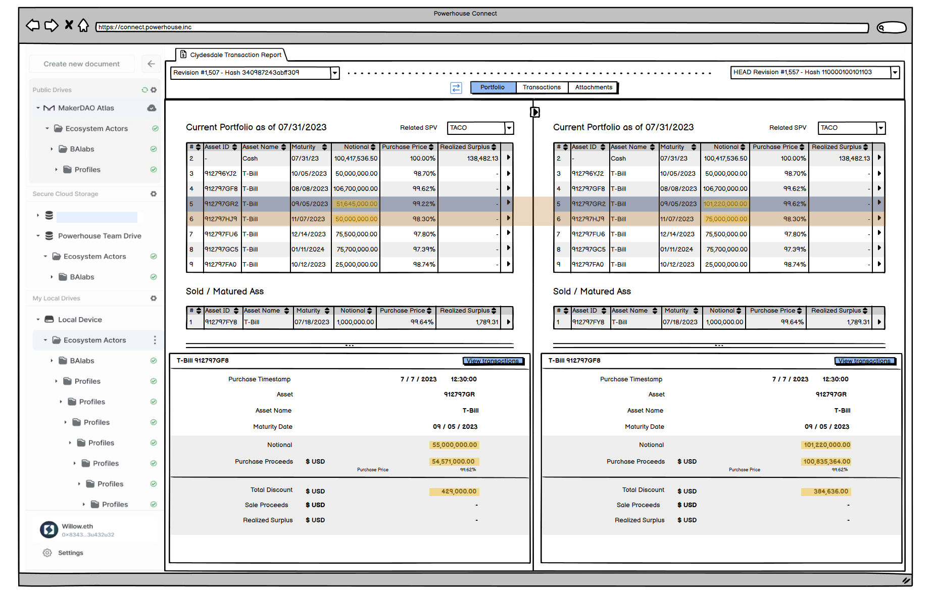The width and height of the screenshot is (933, 592).
Task: Click the MakerDAO Atlas cloud icon
Action: coord(152,108)
